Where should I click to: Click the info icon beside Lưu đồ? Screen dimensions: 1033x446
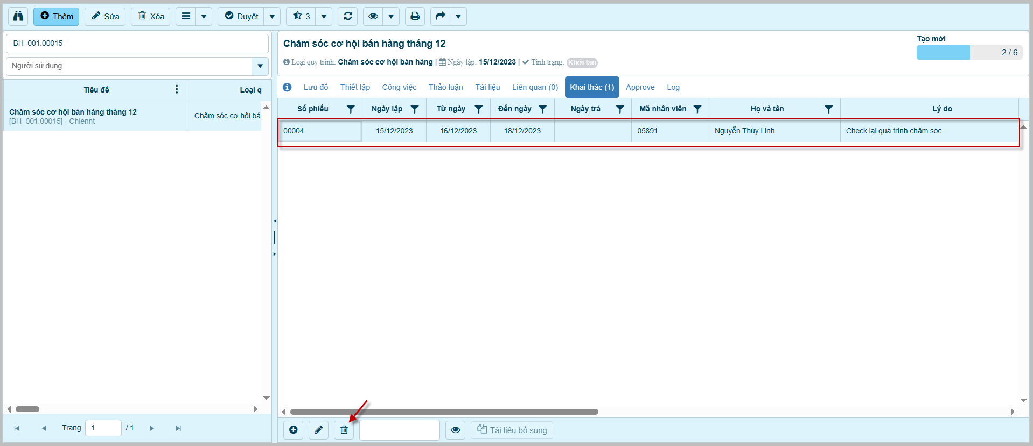287,87
